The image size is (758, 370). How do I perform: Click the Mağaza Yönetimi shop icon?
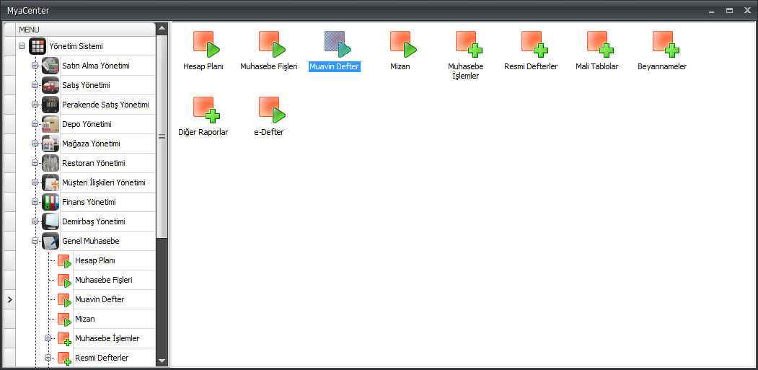[x=50, y=144]
